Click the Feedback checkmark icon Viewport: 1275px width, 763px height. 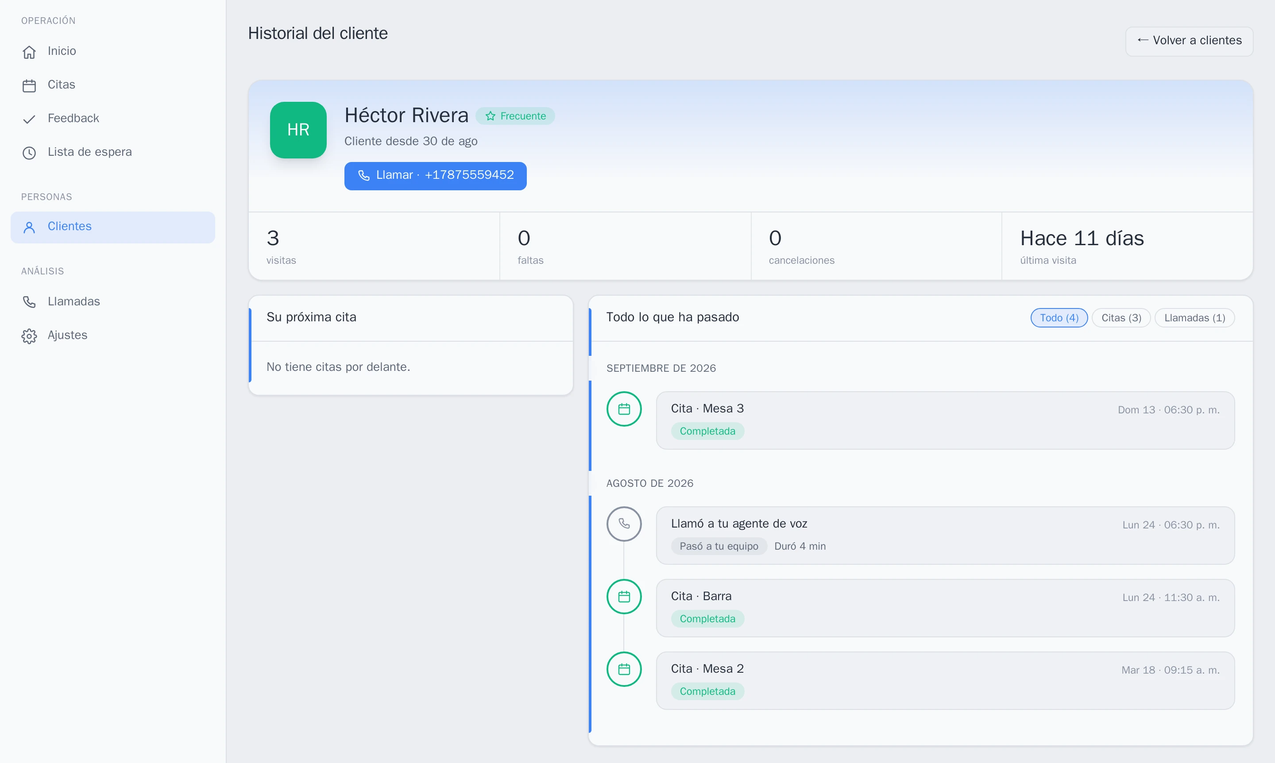29,119
